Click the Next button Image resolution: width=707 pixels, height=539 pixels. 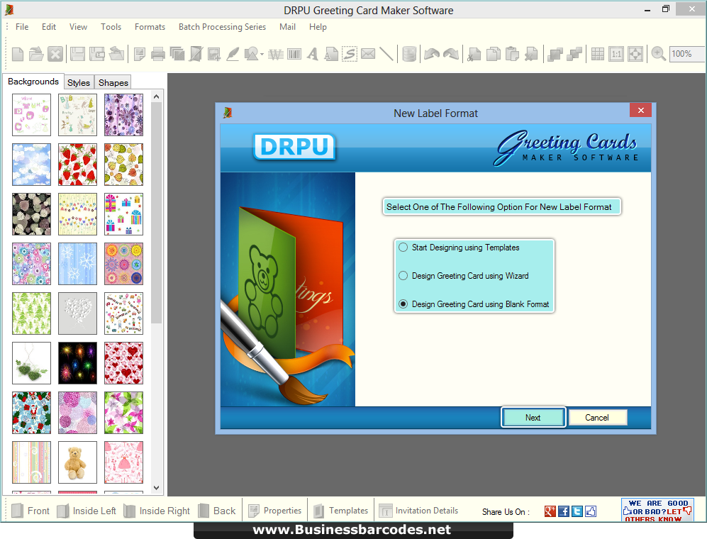pyautogui.click(x=533, y=417)
